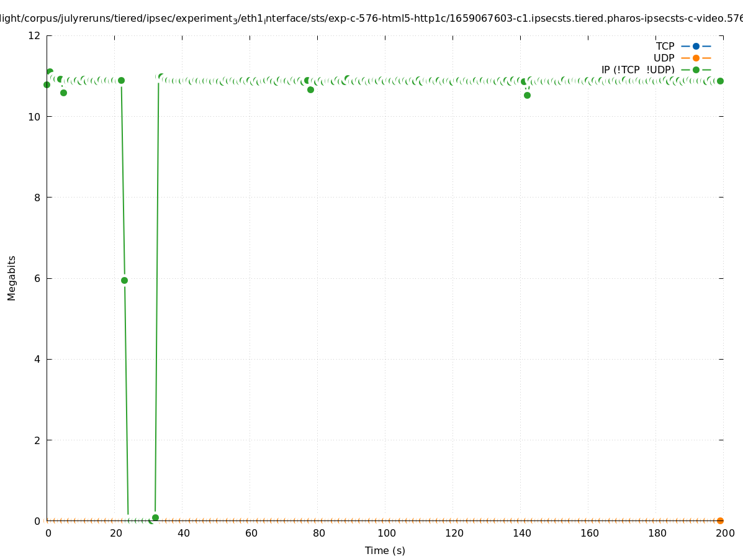Click the highest green point above 11 Megabits
The width and height of the screenshot is (743, 559).
tap(50, 72)
